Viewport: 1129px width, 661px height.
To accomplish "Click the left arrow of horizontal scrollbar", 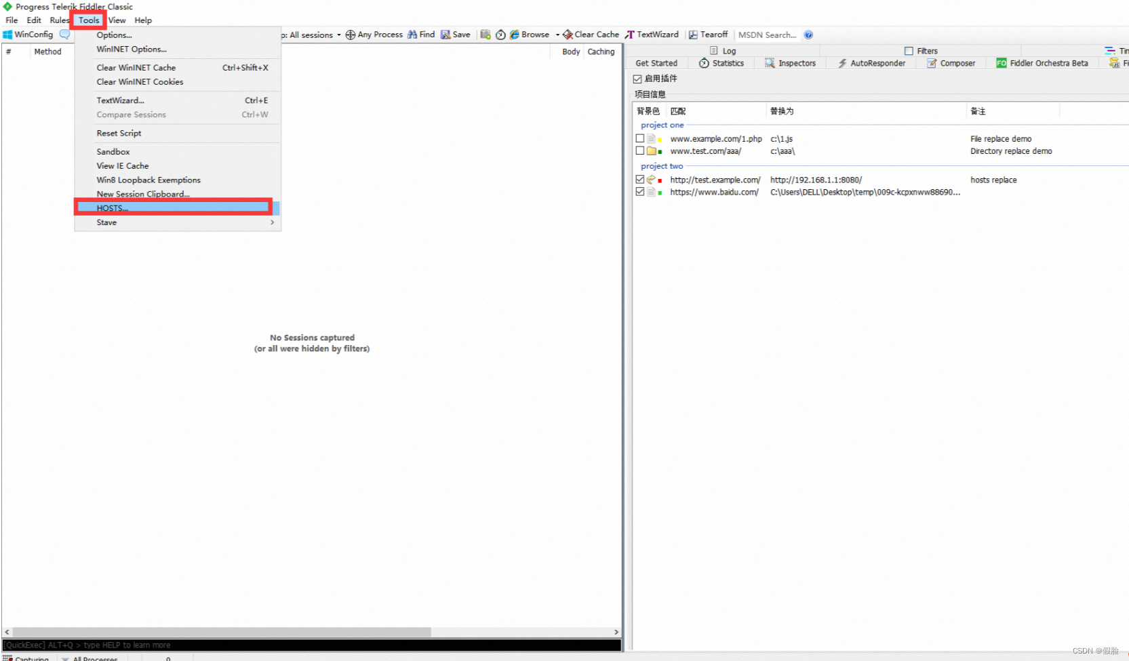I will pyautogui.click(x=7, y=632).
